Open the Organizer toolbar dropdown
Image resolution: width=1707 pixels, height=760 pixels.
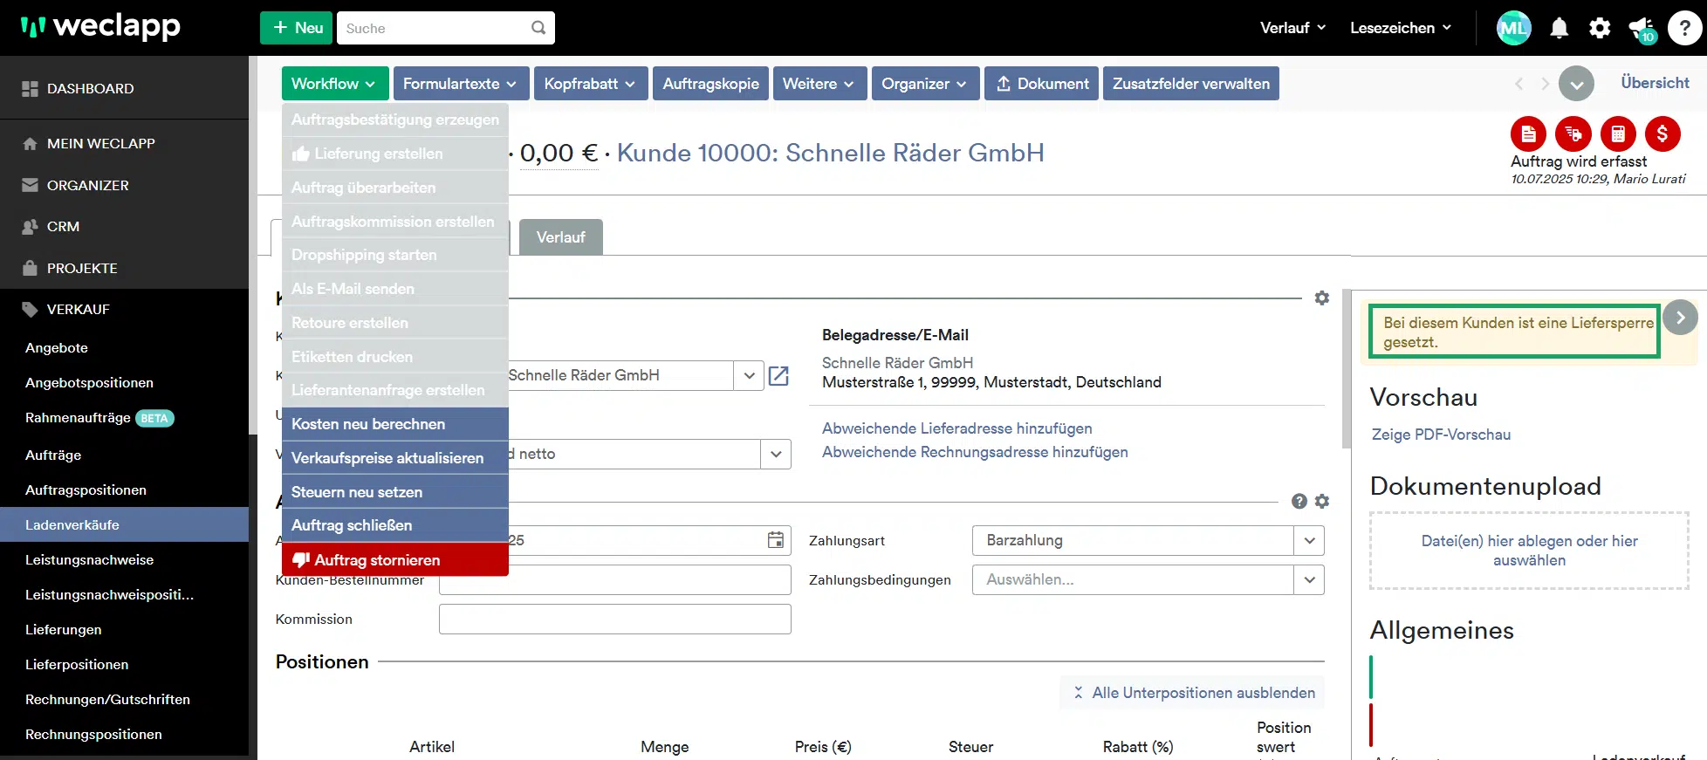coord(925,84)
